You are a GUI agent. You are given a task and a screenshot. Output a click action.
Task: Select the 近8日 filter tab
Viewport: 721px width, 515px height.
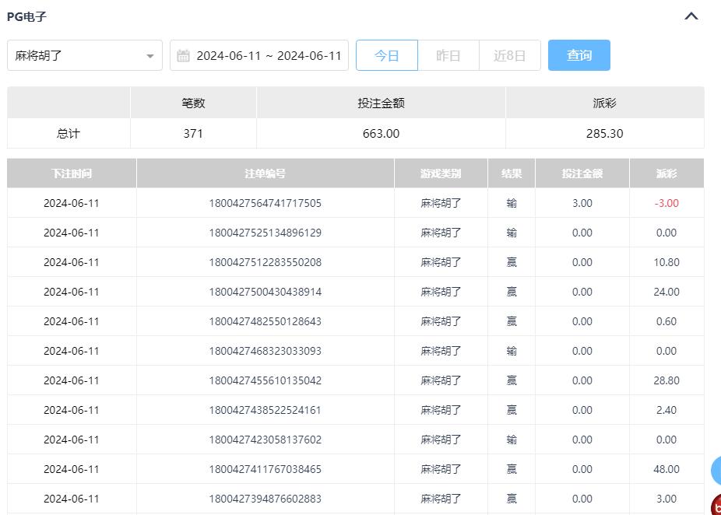point(510,55)
